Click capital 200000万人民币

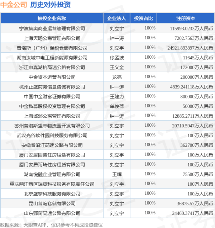(x=197, y=77)
